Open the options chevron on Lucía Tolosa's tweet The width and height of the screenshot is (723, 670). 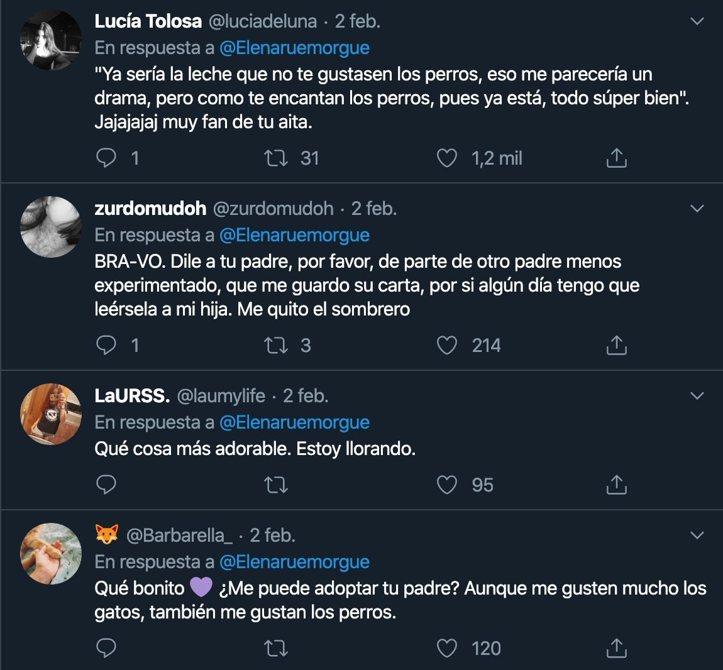click(697, 21)
